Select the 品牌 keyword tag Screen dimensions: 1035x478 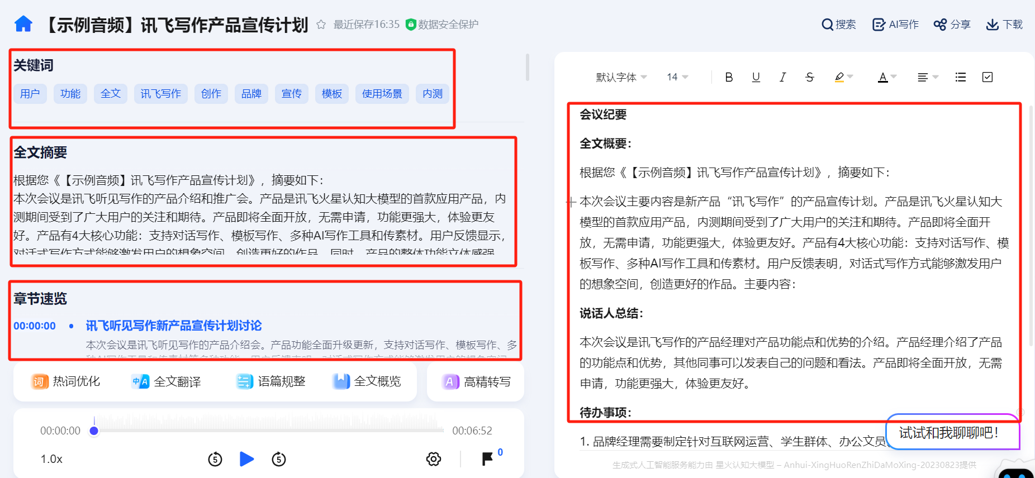point(251,94)
